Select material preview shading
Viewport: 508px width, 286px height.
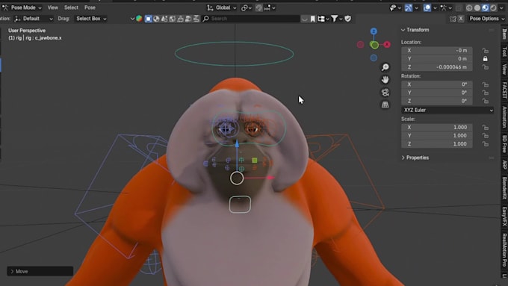click(485, 7)
